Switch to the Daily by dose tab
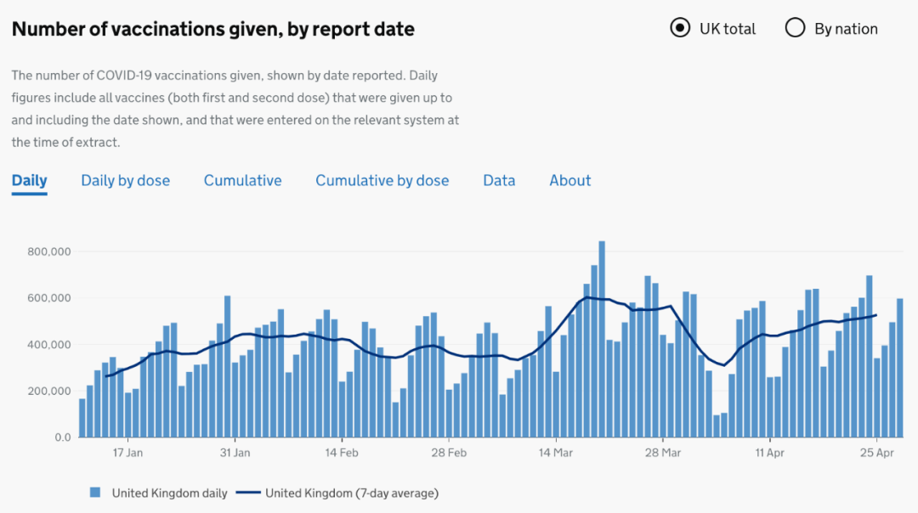 [125, 181]
